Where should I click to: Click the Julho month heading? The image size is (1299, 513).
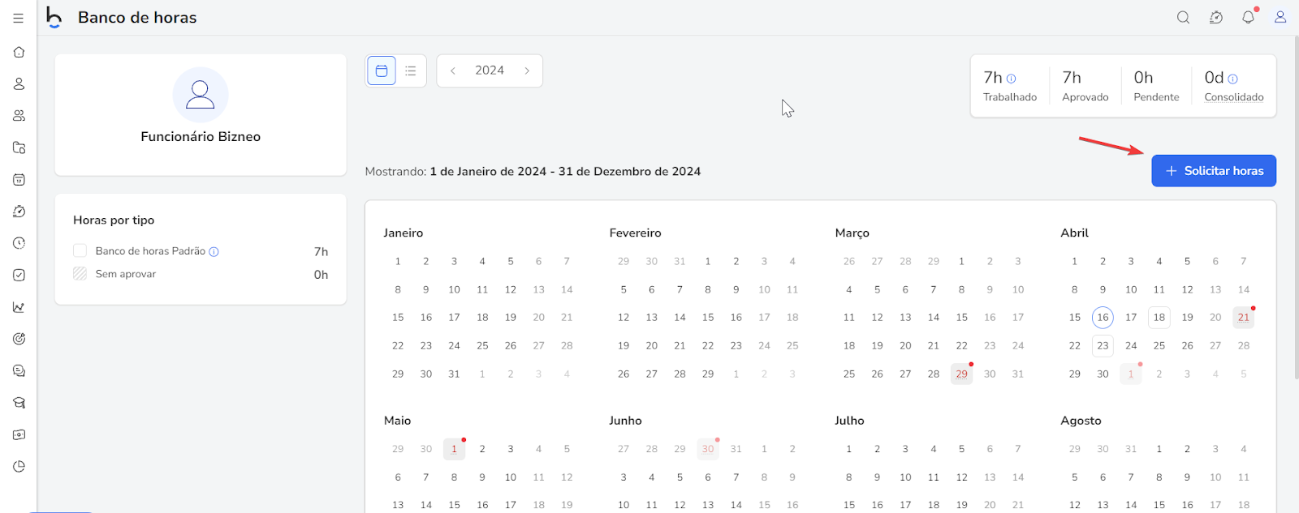coord(849,421)
